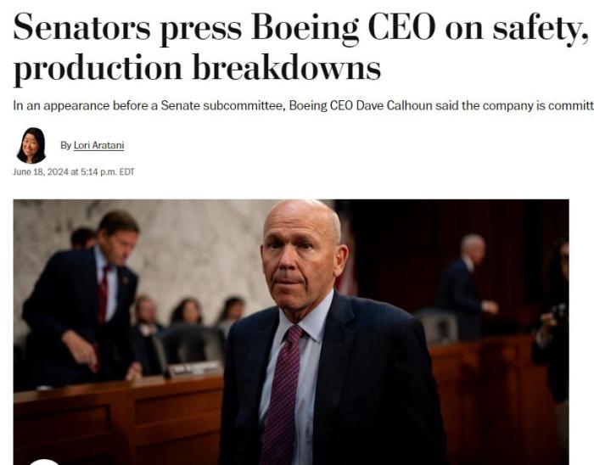594x465 pixels.
Task: Click the name placard on the desk in the photo
Action: tap(193, 368)
